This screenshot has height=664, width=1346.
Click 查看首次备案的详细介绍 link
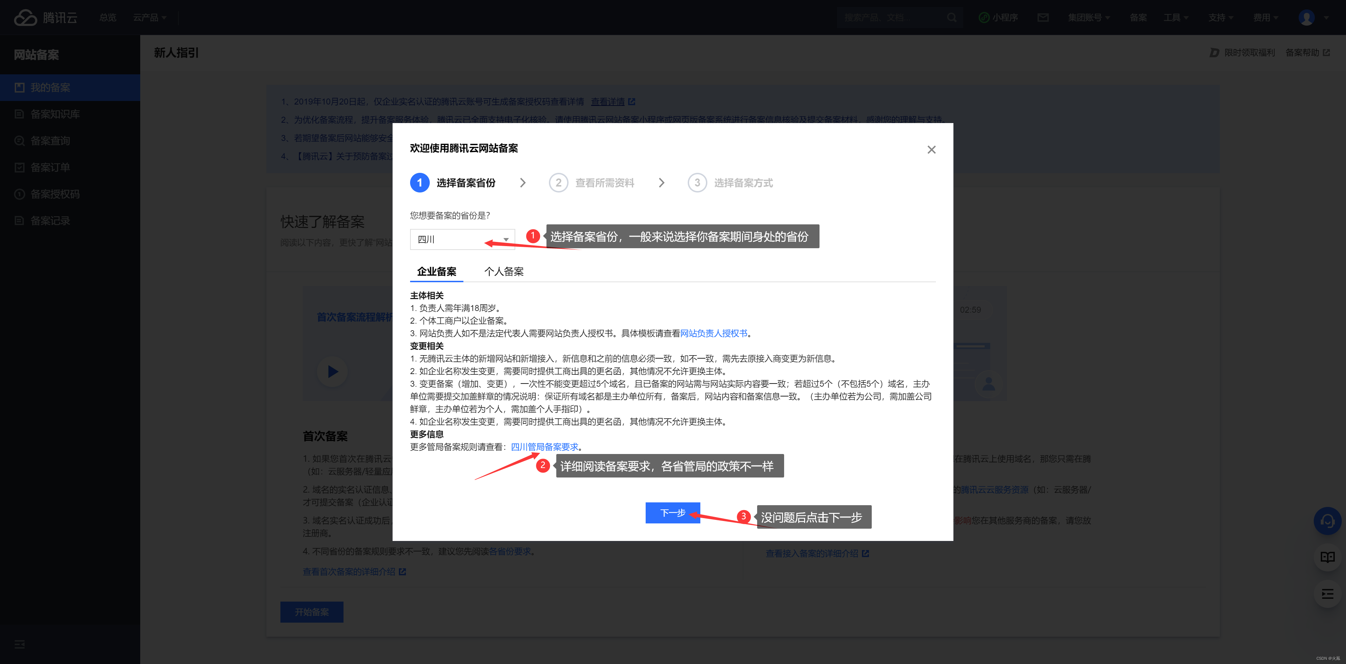tap(354, 571)
